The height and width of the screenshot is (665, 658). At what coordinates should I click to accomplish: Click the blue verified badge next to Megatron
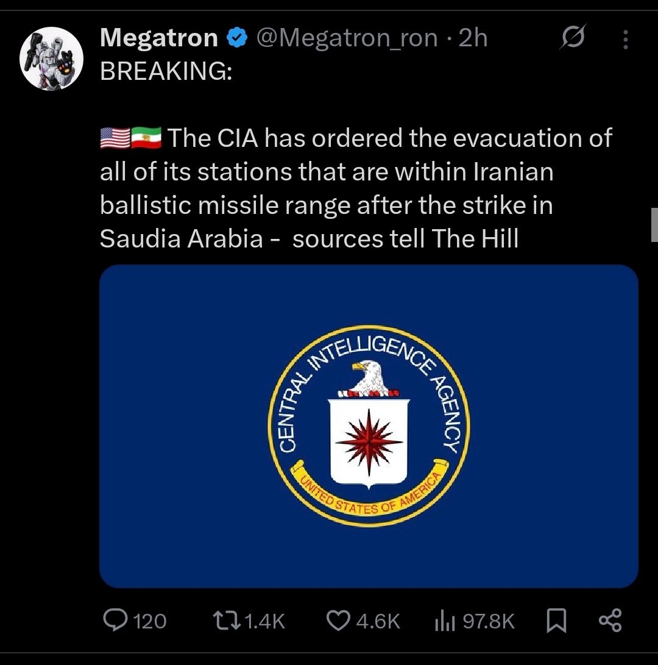click(237, 37)
